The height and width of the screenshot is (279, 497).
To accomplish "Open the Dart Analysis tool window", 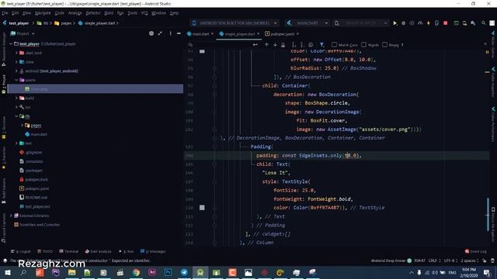I will pyautogui.click(x=99, y=251).
